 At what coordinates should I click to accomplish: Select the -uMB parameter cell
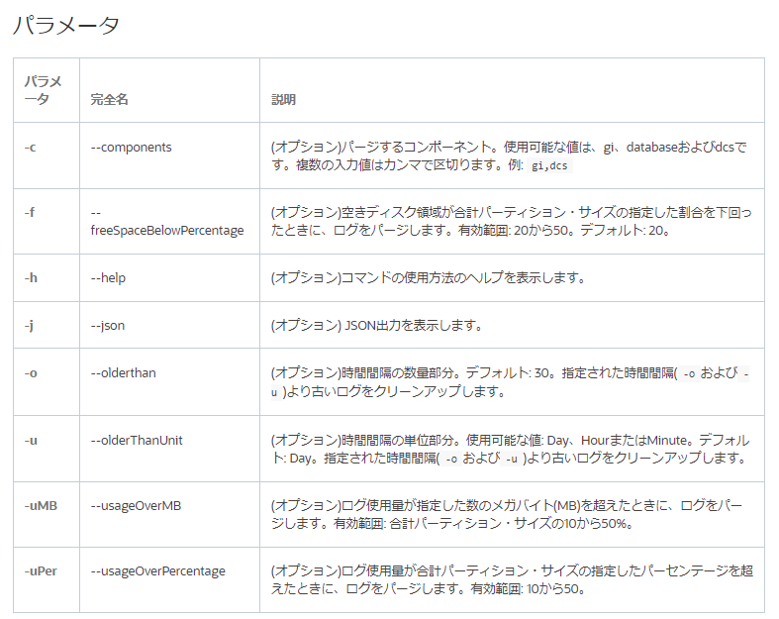[x=47, y=515]
